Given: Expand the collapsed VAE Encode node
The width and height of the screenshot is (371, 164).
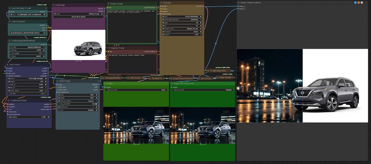Looking at the screenshot, I should click(x=135, y=78).
